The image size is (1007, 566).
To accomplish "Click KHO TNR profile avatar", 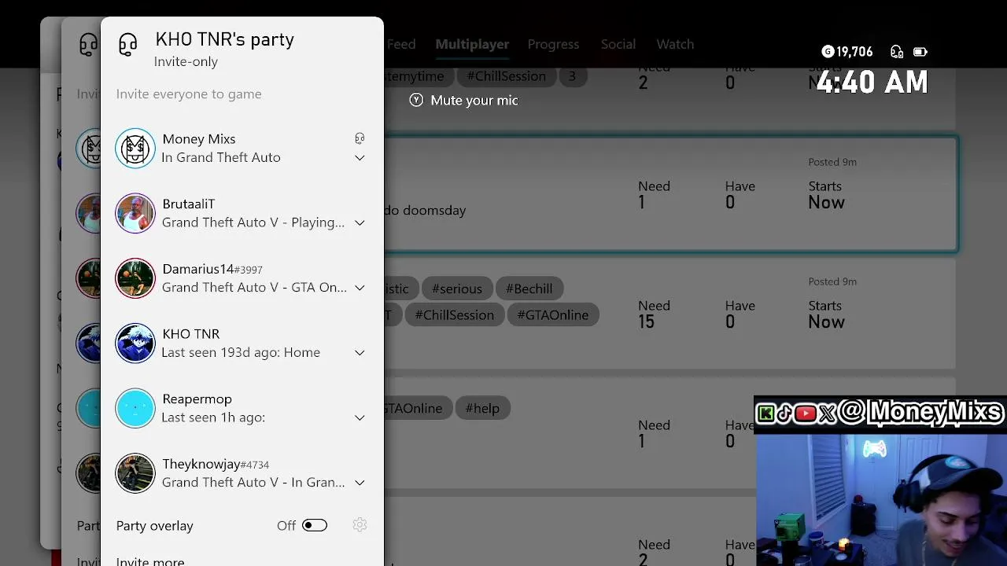I will [135, 343].
